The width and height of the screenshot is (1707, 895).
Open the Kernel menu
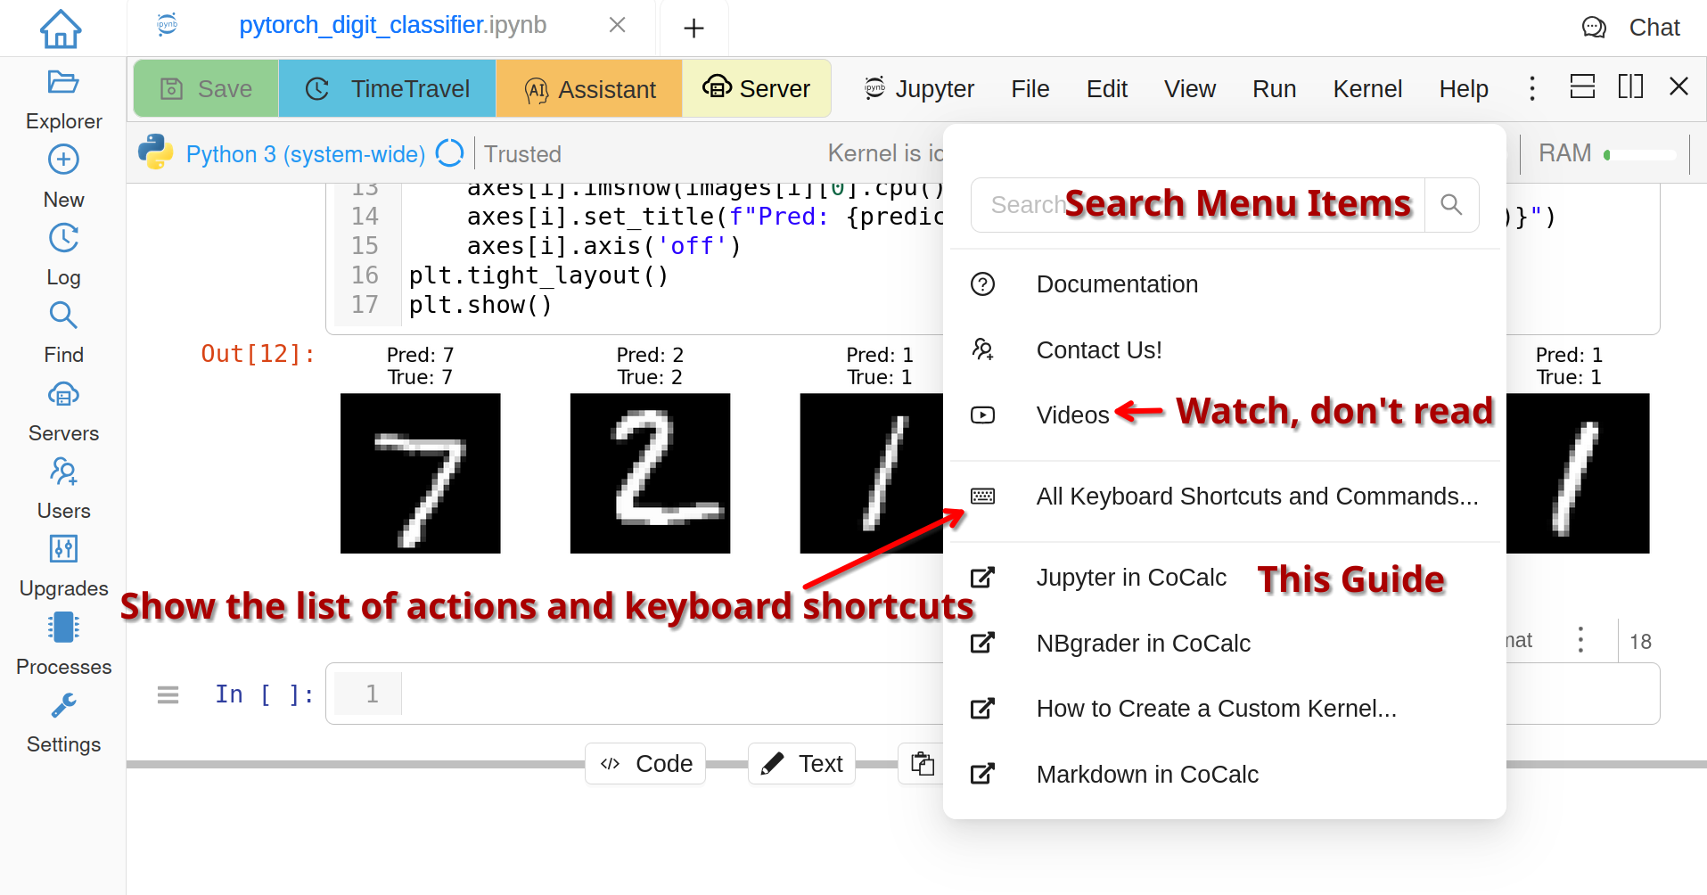pyautogui.click(x=1366, y=89)
